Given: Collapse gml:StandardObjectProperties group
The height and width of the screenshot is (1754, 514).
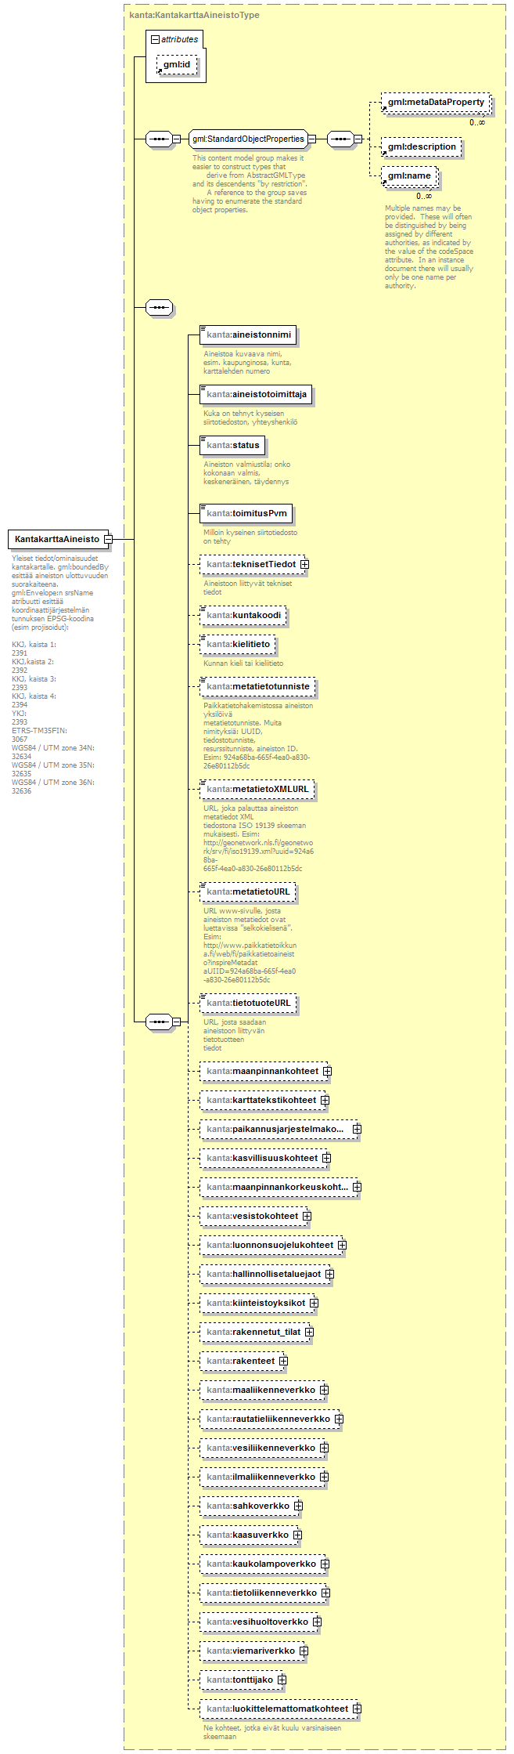Looking at the screenshot, I should tap(311, 139).
